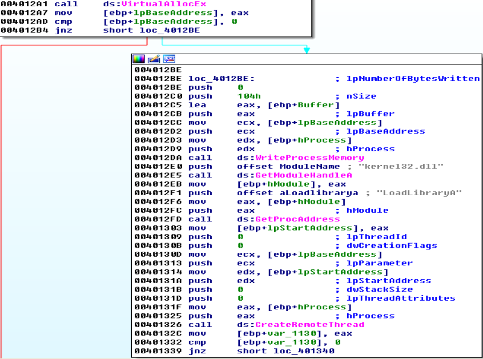
Task: Click the group nodes icon
Action: 169,59
